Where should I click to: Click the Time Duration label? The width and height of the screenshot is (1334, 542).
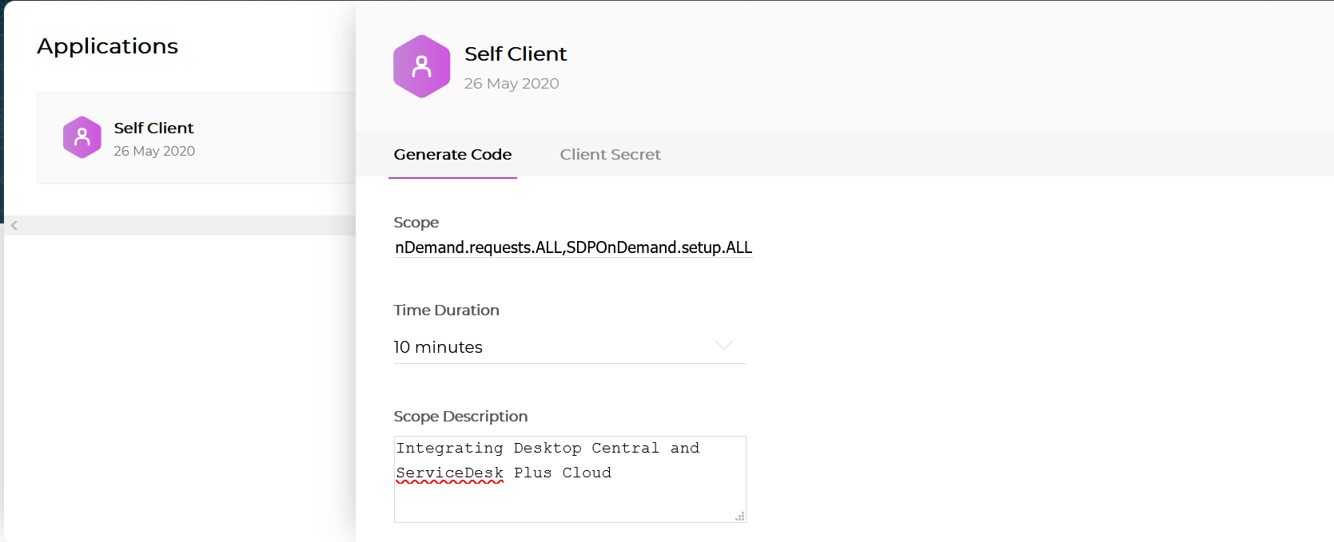pos(446,311)
